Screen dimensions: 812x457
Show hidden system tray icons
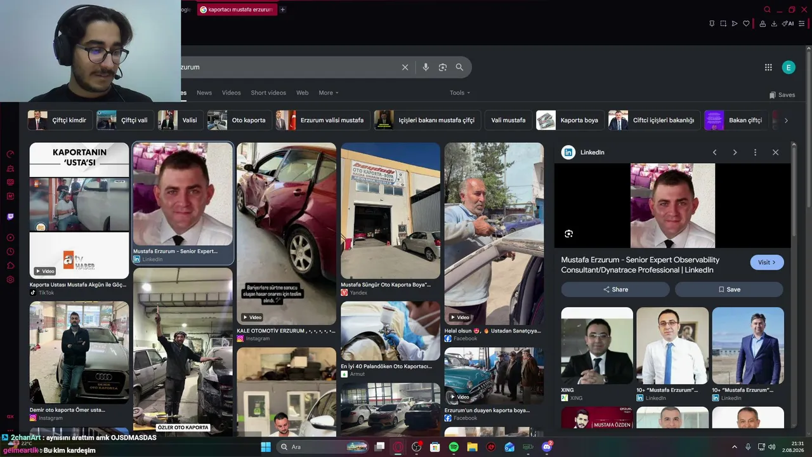point(735,447)
